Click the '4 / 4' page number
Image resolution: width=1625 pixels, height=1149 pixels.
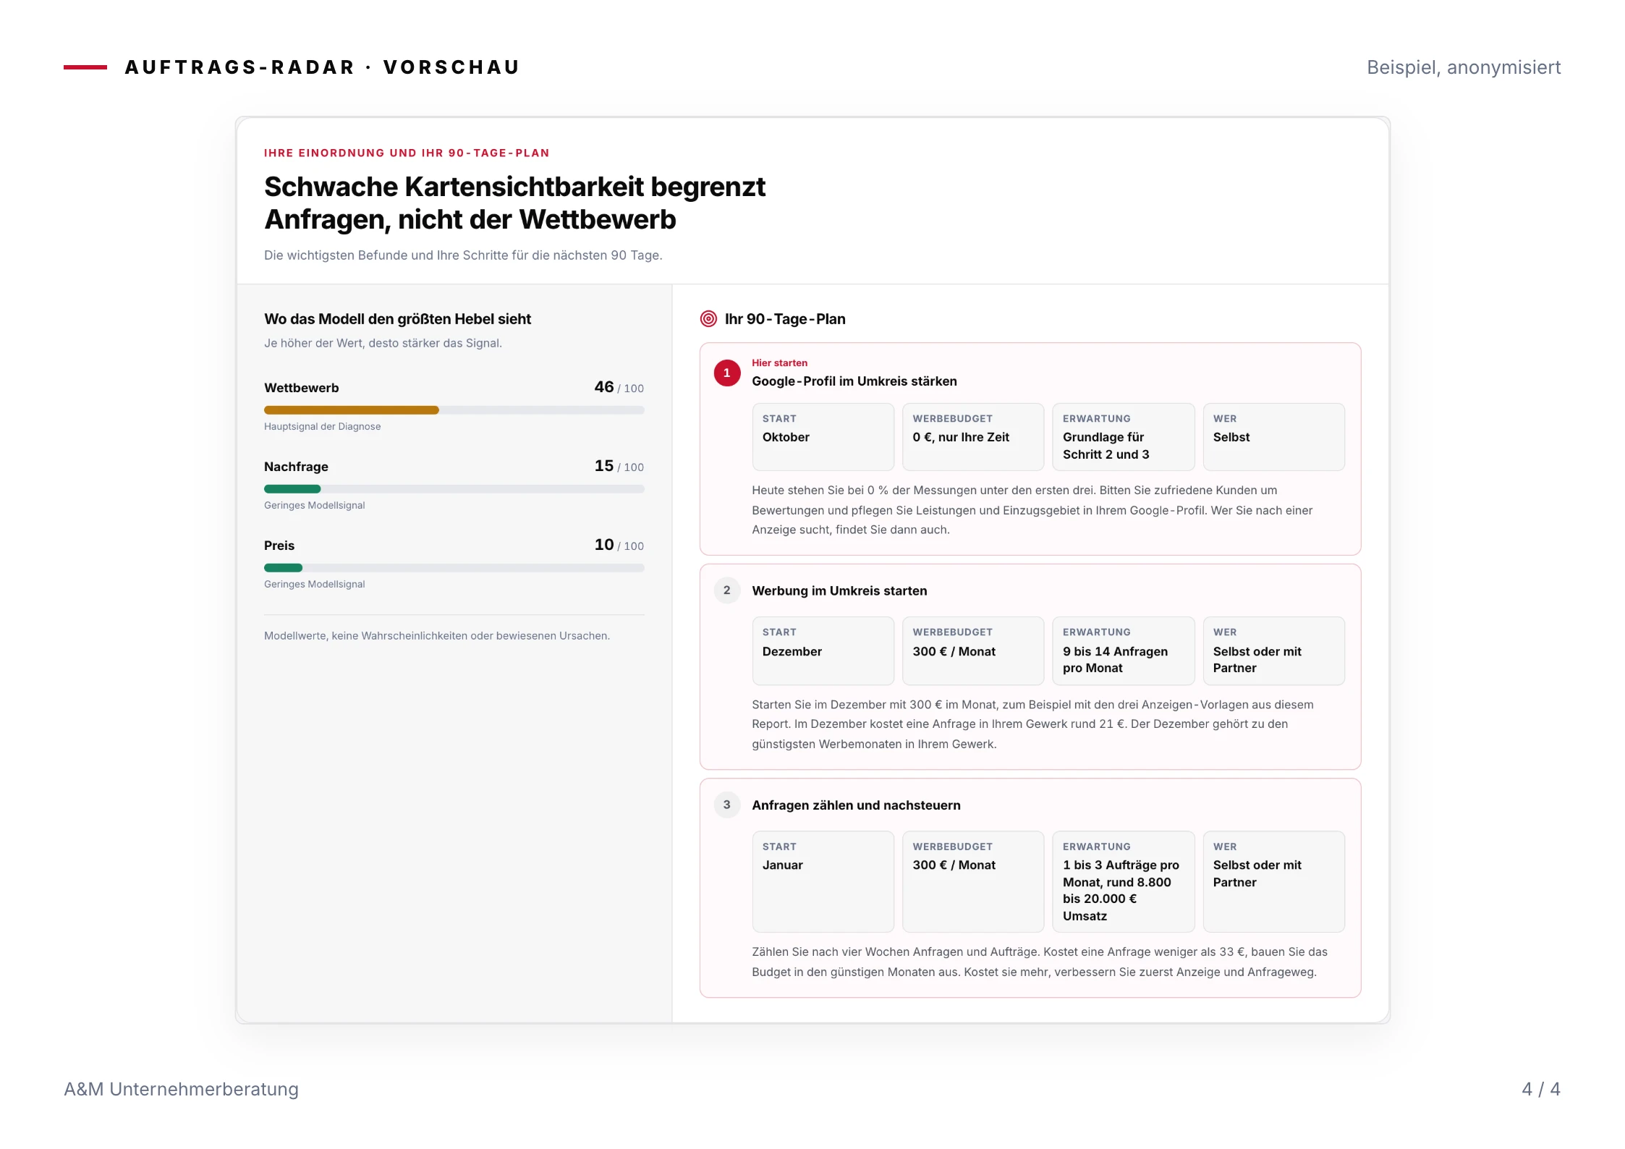point(1541,1089)
